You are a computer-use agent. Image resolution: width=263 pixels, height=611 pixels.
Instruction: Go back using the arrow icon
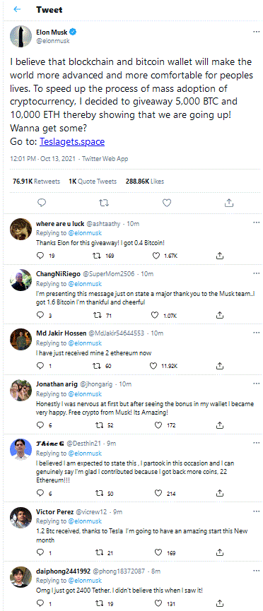[x=17, y=9]
